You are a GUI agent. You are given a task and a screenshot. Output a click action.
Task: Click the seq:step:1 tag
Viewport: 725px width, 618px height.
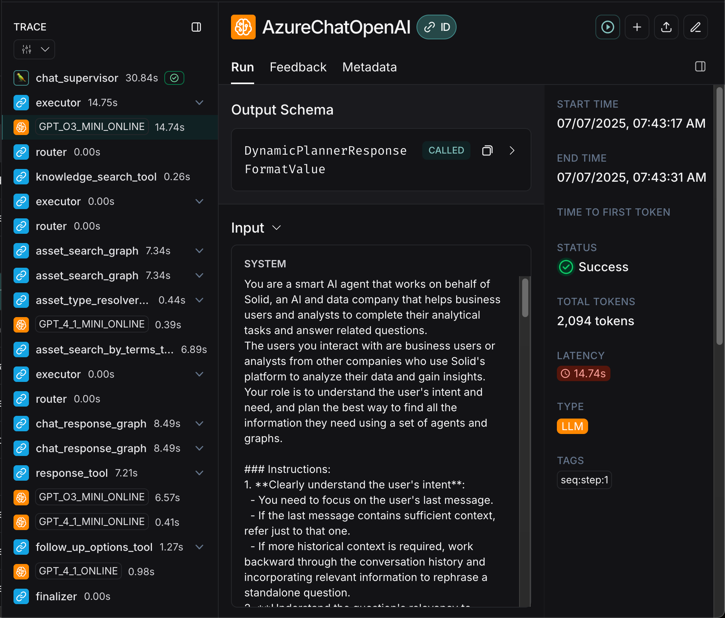pos(584,480)
